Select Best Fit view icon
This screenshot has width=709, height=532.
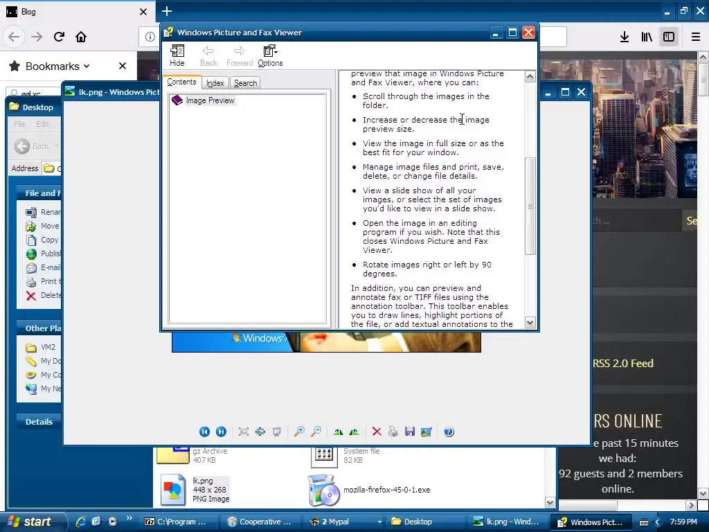tap(244, 432)
